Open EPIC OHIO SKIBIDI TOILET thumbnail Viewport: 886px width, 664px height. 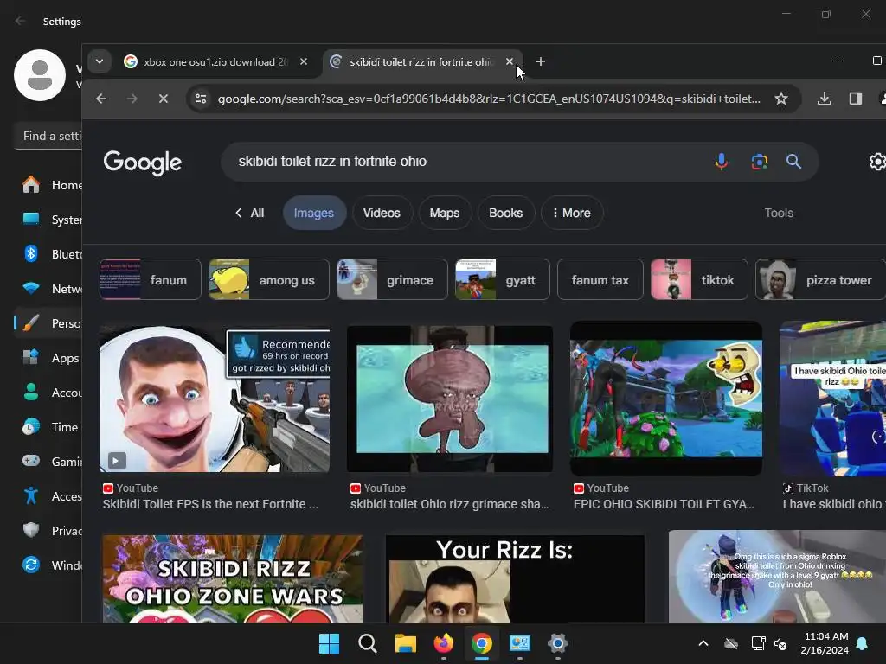click(x=666, y=399)
